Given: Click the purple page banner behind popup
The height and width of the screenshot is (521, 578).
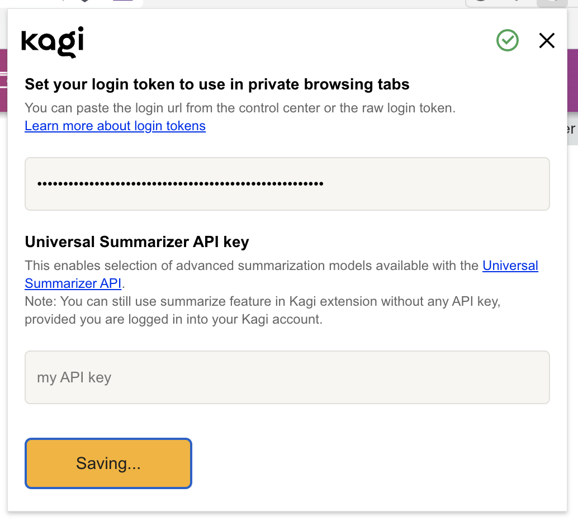Looking at the screenshot, I should (572, 78).
